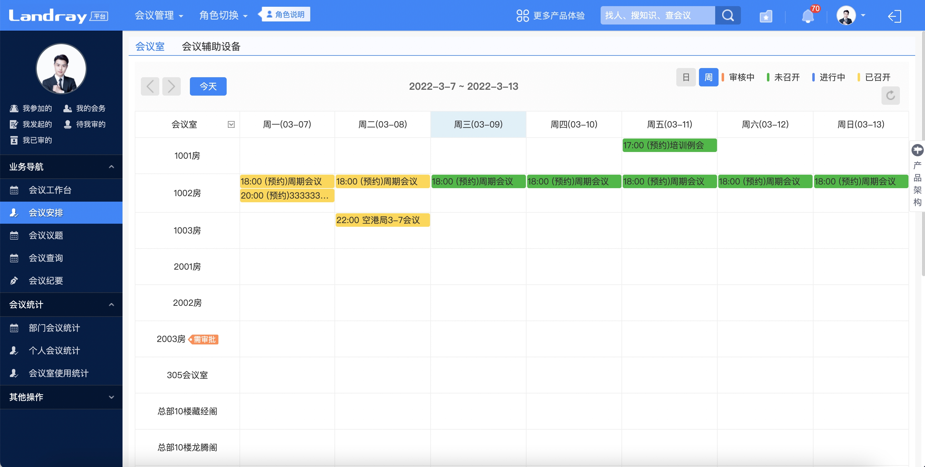Open the 17:00 (预约)培训例会 meeting
The height and width of the screenshot is (467, 925).
[x=670, y=145]
